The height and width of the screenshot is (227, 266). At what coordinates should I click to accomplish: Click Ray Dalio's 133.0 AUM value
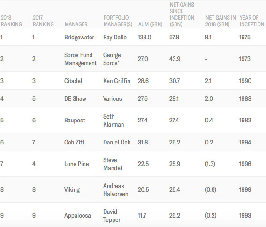[x=144, y=38]
